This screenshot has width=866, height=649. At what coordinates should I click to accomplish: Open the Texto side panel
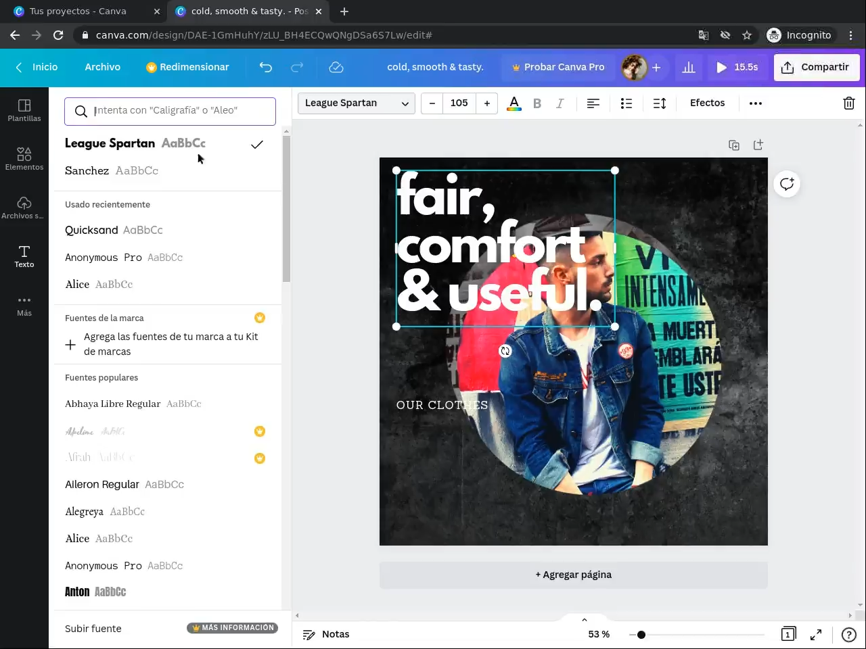[24, 256]
